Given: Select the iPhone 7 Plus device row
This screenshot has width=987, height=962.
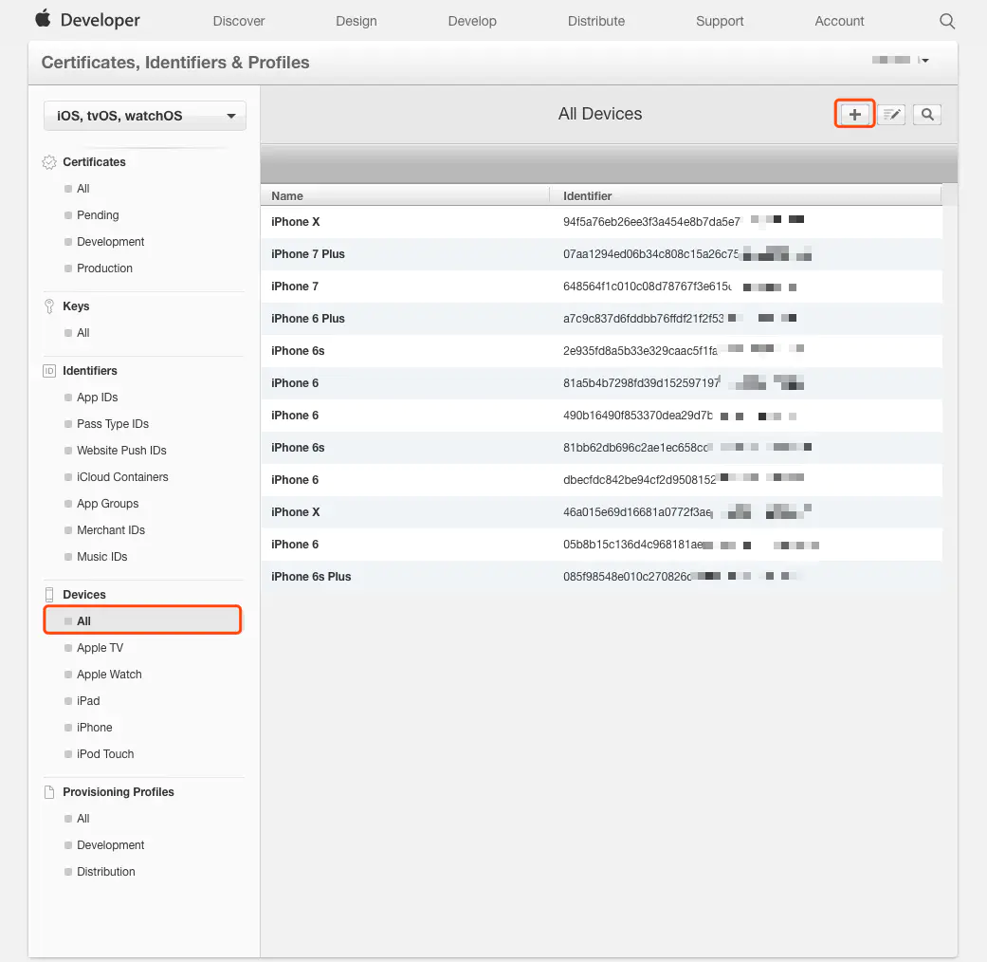Looking at the screenshot, I should click(x=601, y=254).
